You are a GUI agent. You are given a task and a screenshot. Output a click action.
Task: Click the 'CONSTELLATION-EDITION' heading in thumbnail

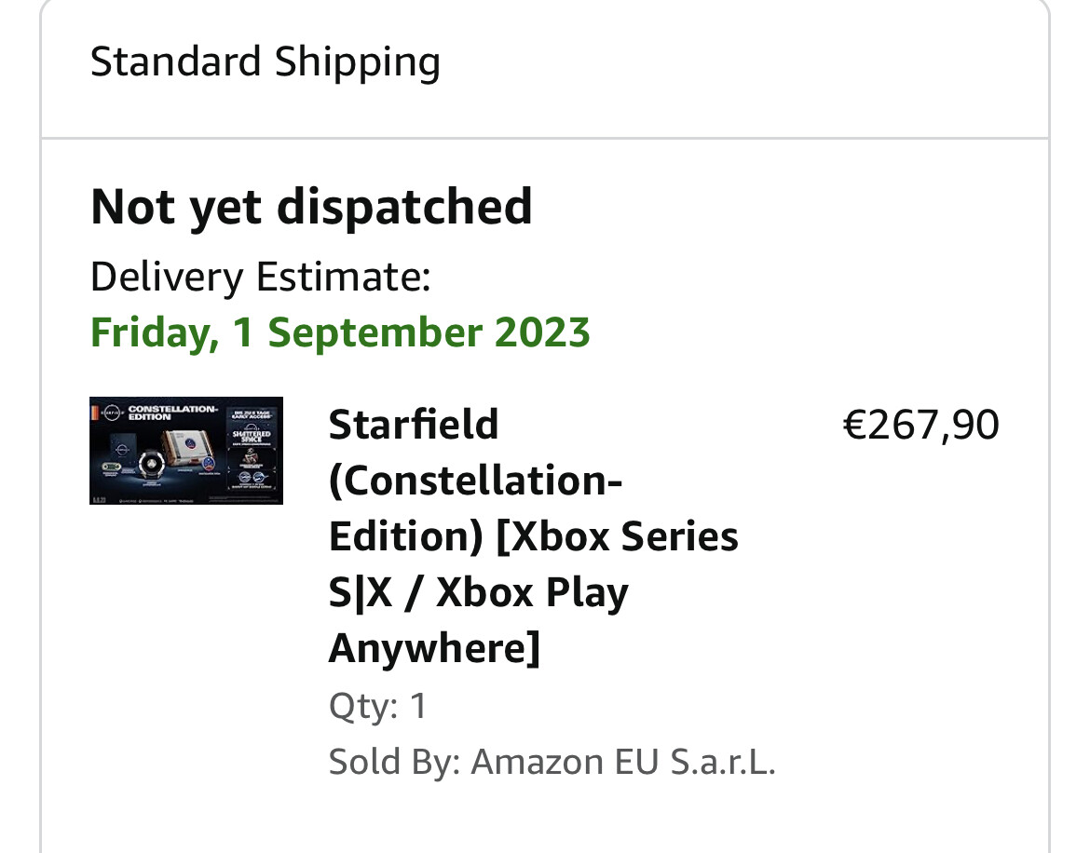(x=173, y=413)
